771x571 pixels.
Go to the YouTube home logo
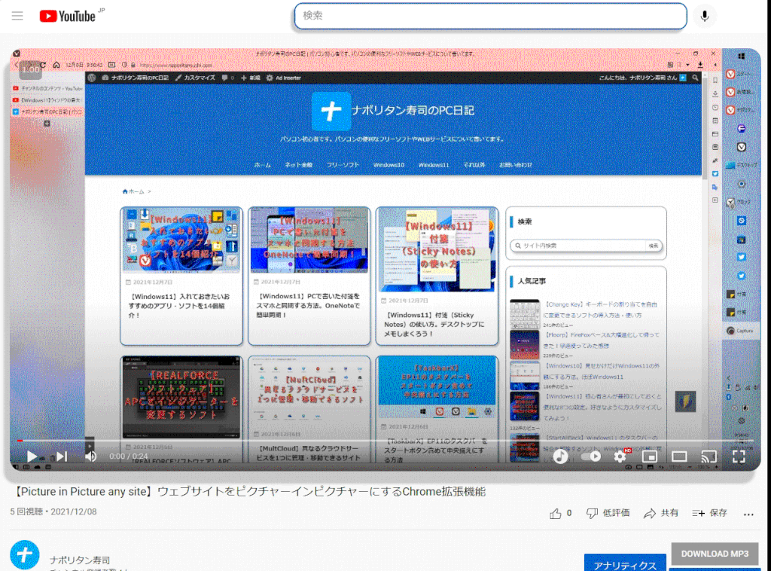(x=67, y=17)
